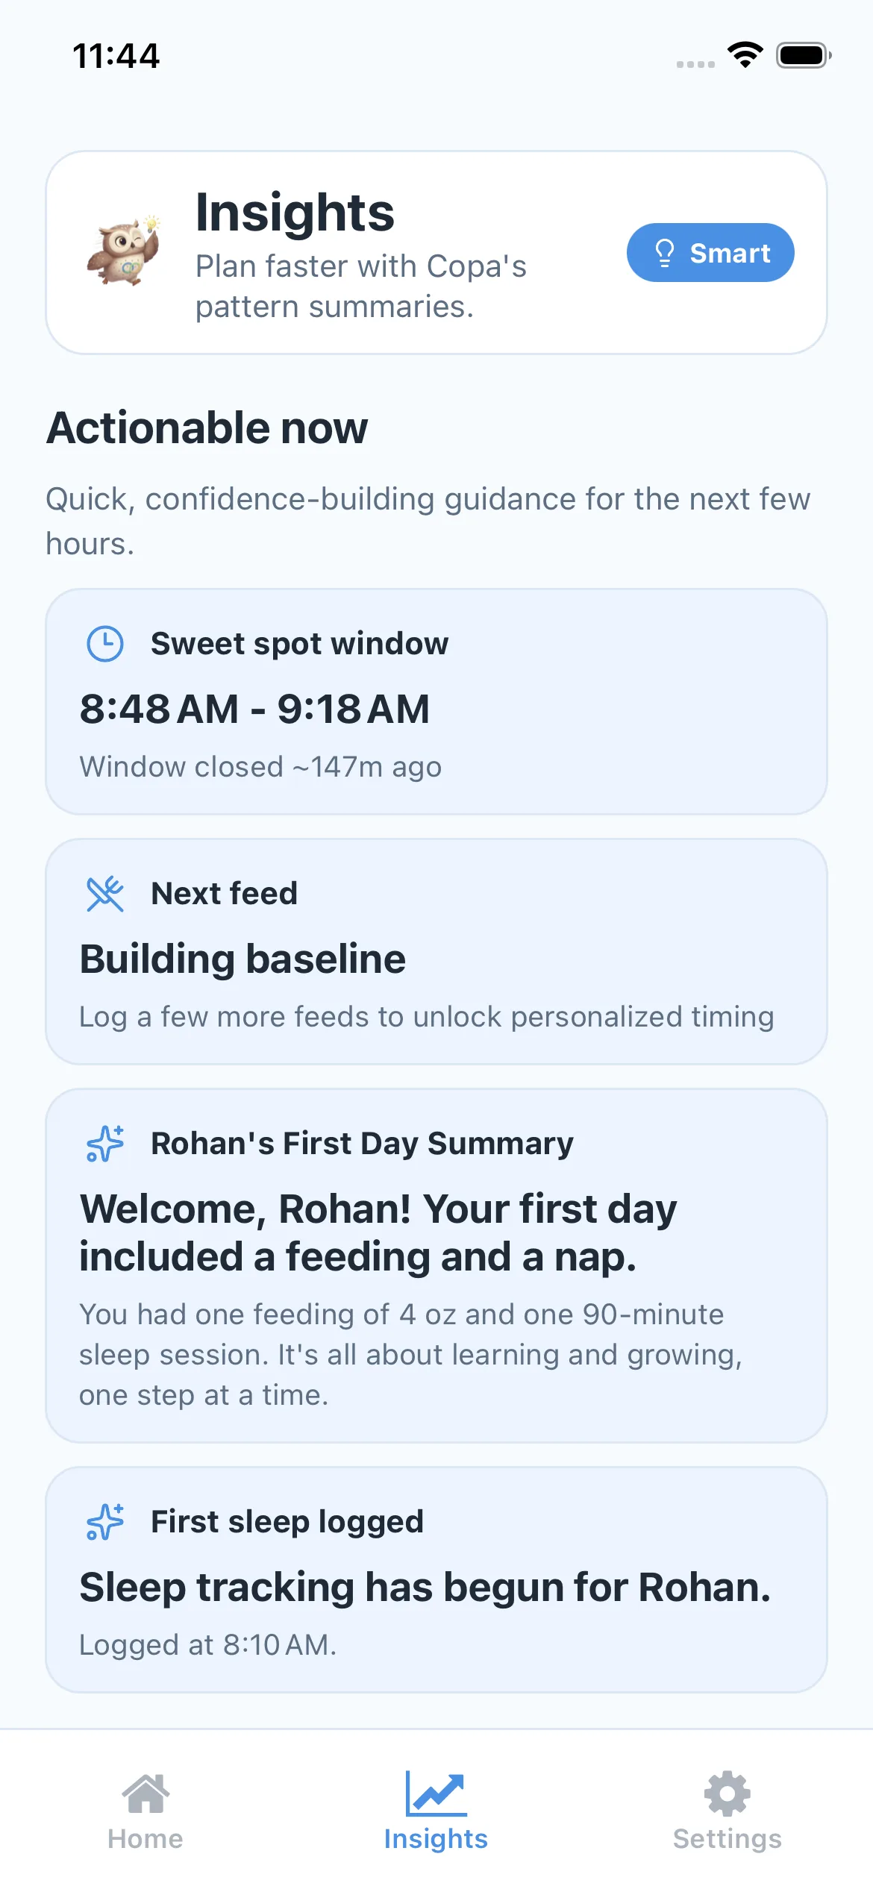Tap the crossed utensils Next feed icon
Image resolution: width=873 pixels, height=1889 pixels.
pos(105,894)
